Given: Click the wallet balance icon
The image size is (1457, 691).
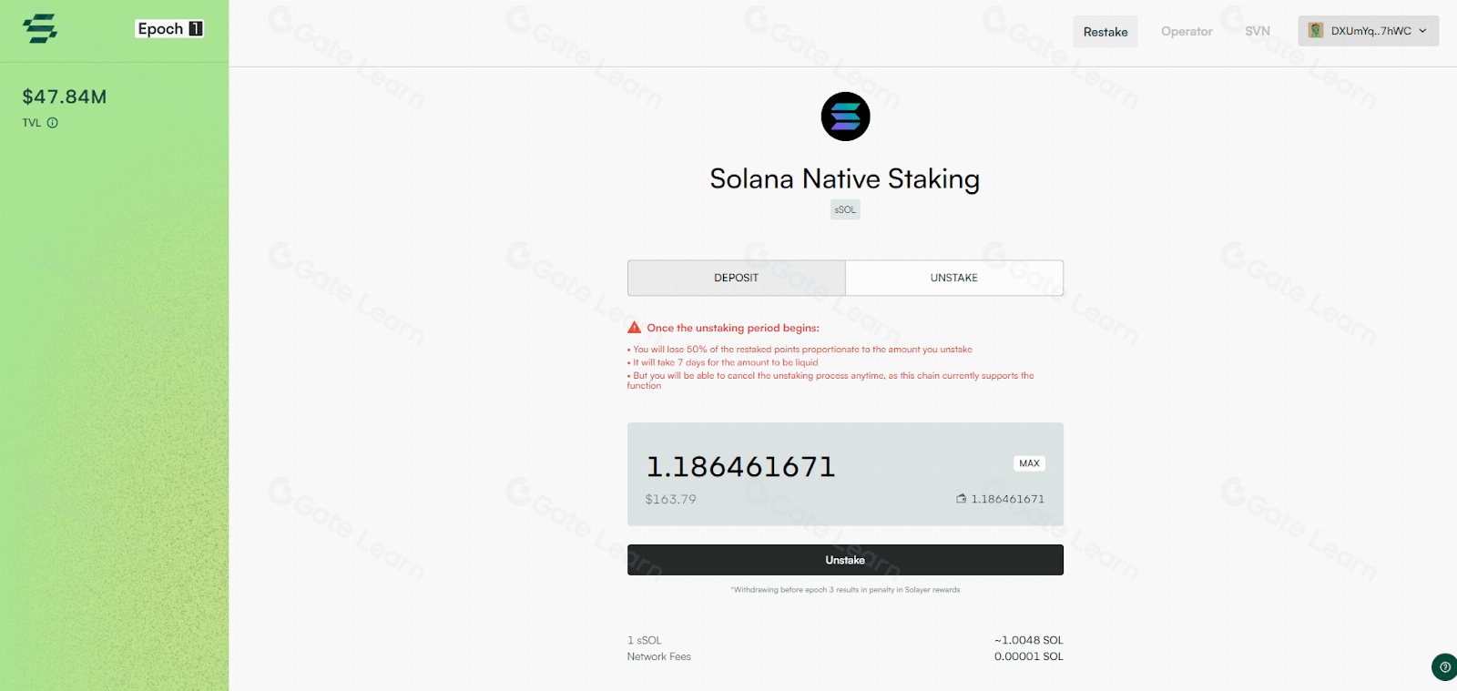Looking at the screenshot, I should tap(961, 499).
